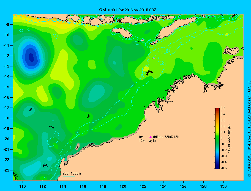
Task: Click the '0.5' colorbar tick label
Action: 223,108
